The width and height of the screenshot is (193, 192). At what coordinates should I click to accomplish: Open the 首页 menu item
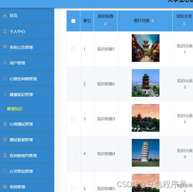click(x=13, y=15)
